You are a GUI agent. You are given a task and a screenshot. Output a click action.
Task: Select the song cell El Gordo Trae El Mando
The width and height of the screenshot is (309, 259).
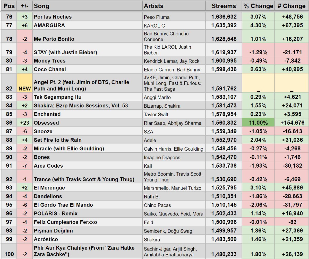(x=88, y=205)
